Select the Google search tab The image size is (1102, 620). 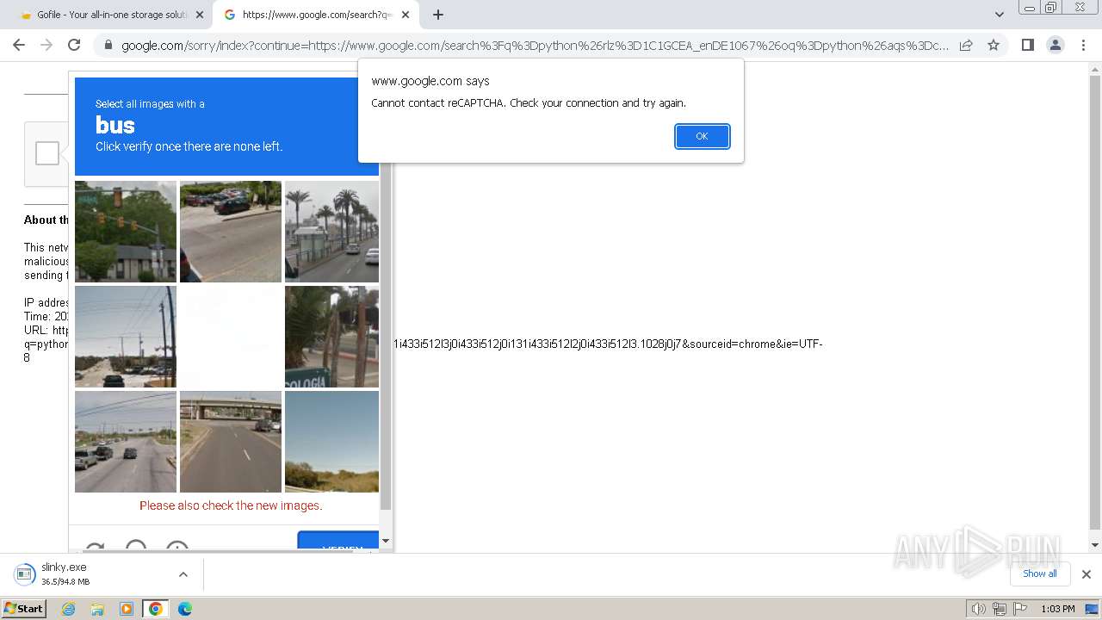click(x=314, y=15)
